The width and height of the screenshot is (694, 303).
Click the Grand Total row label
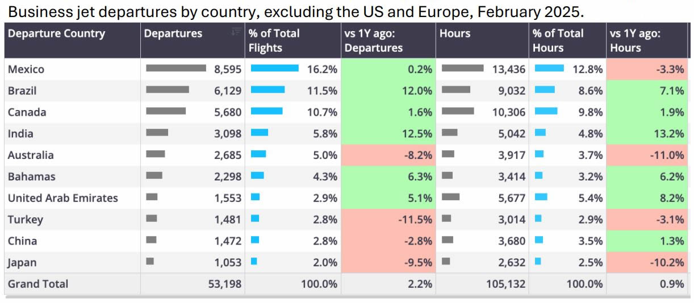click(x=38, y=284)
